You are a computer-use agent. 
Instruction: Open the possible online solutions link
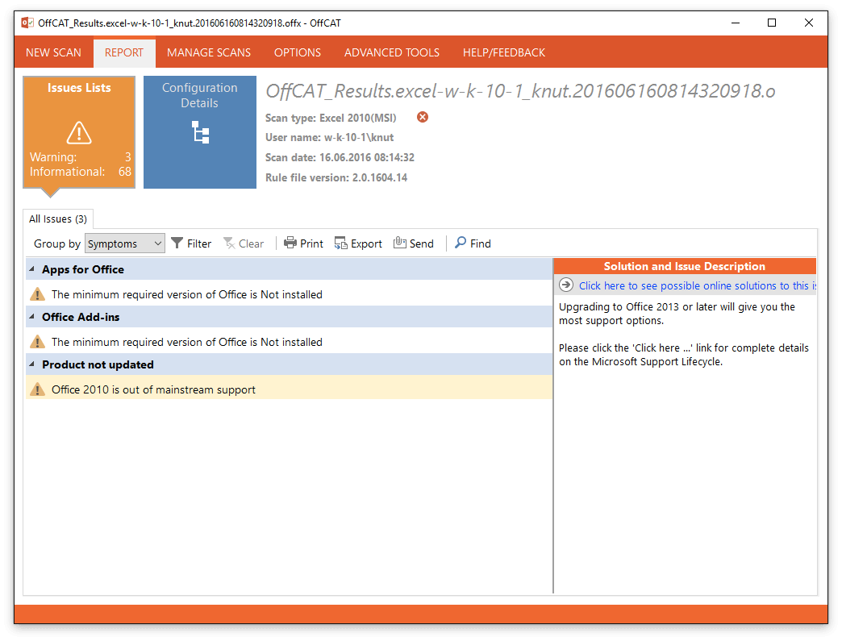pos(697,285)
